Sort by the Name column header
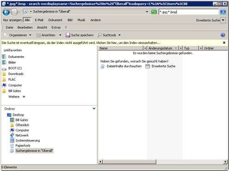Screen dimensions: 229x171 tap(121, 48)
